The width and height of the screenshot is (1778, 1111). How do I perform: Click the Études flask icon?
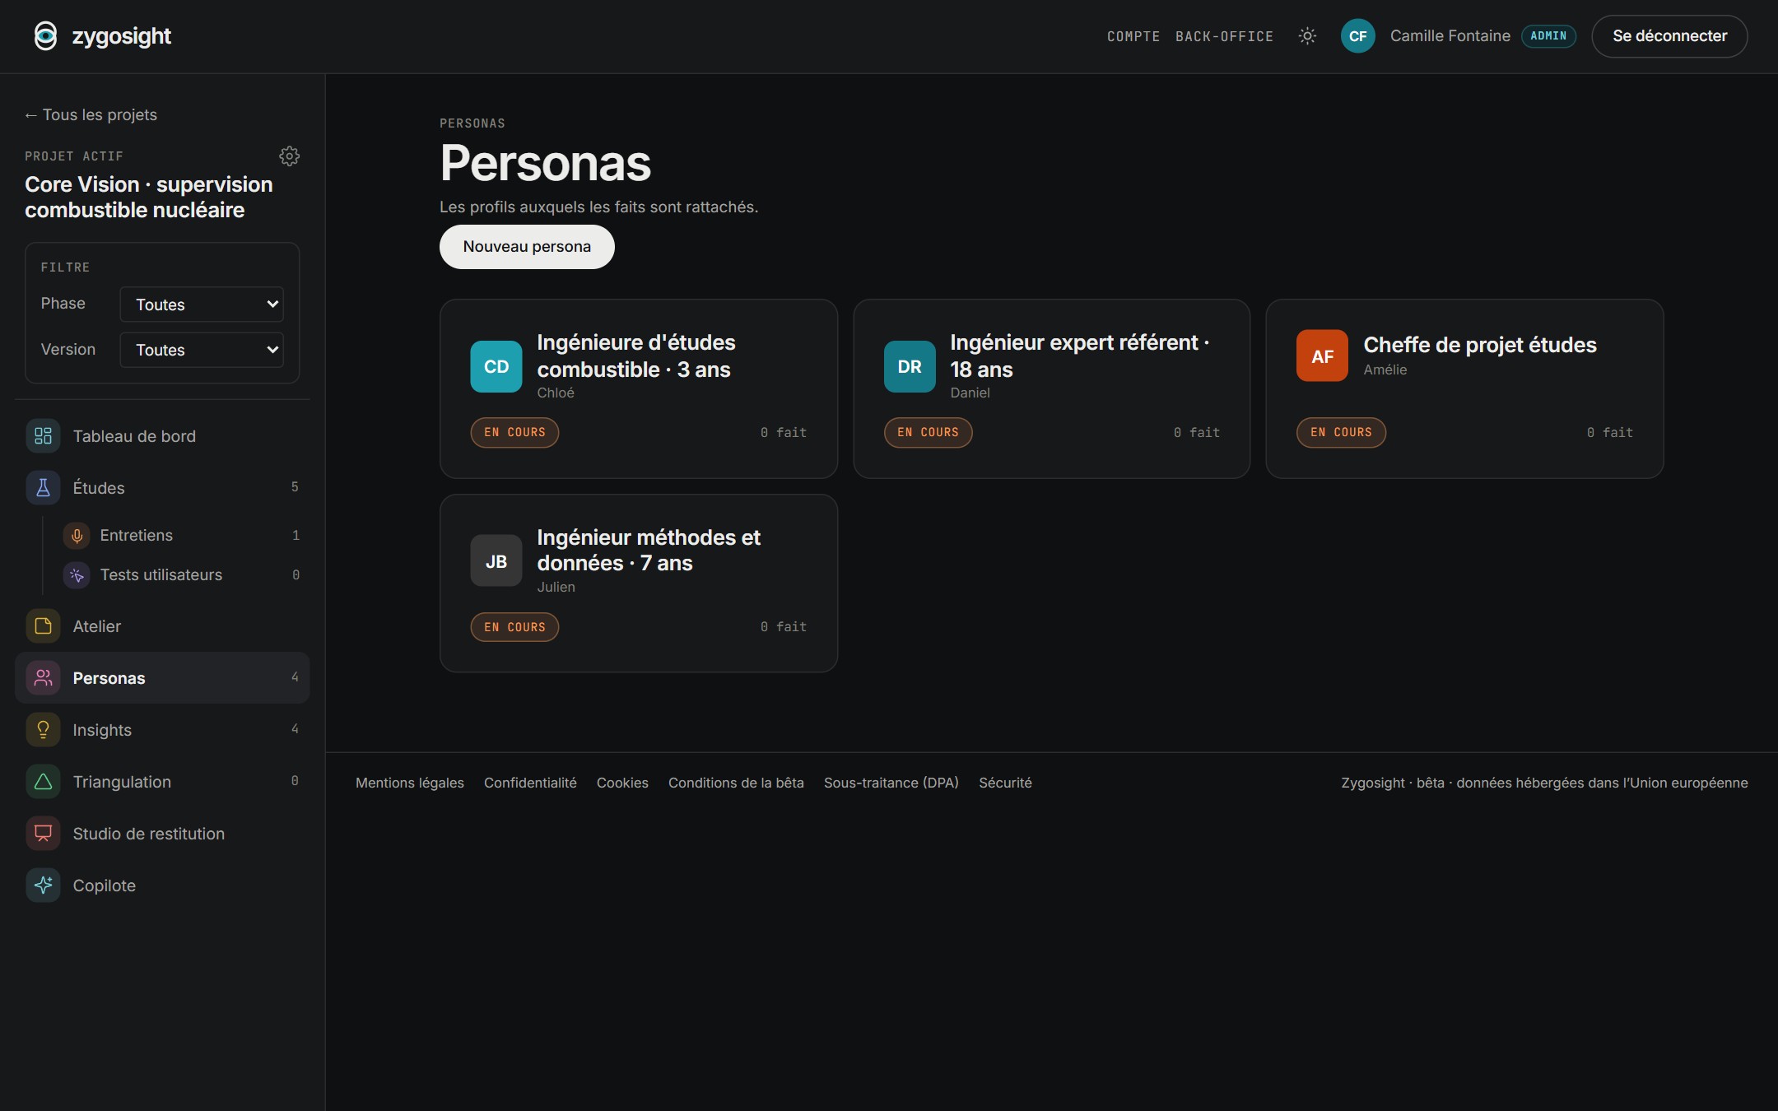tap(43, 488)
